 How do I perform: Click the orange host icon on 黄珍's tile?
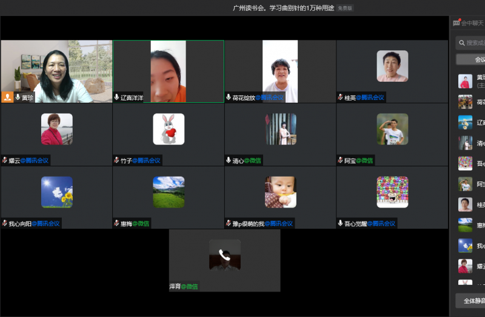pos(7,97)
